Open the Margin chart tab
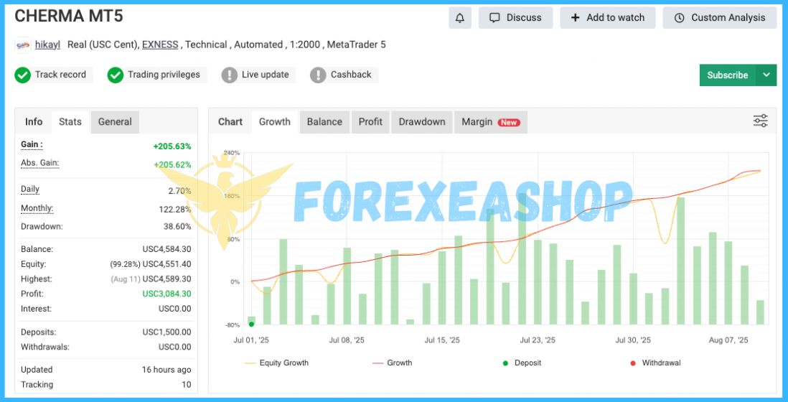 (490, 121)
